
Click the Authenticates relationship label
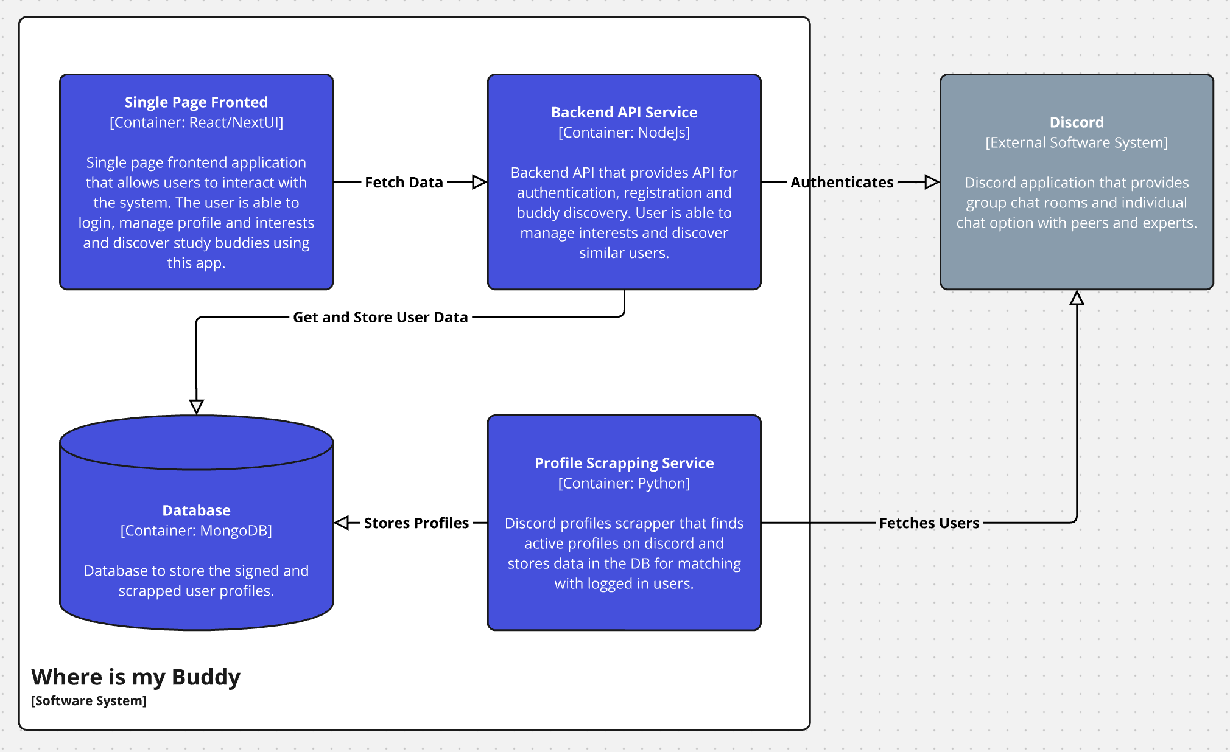842,182
